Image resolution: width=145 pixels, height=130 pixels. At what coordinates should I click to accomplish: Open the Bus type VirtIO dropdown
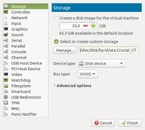[x=88, y=74]
